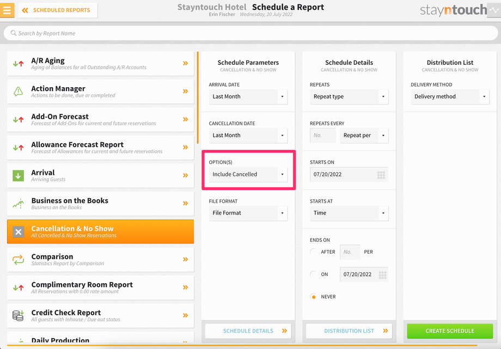The height and width of the screenshot is (349, 501).
Task: Click the Business on the Books chevron
Action: coord(185,203)
